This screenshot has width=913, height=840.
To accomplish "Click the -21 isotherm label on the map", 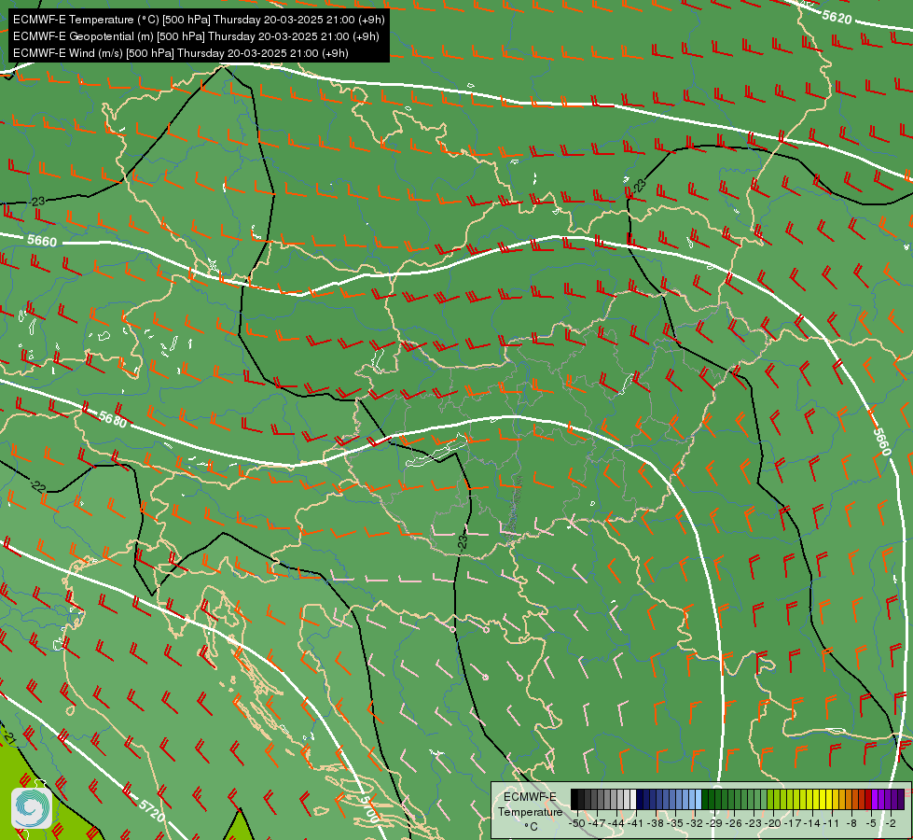I will pos(10,738).
